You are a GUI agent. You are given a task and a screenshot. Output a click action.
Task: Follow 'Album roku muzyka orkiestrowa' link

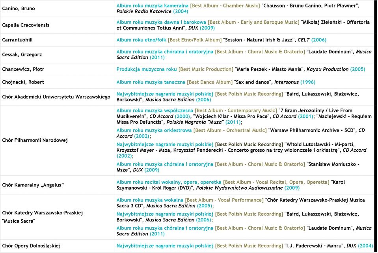coord(154,130)
